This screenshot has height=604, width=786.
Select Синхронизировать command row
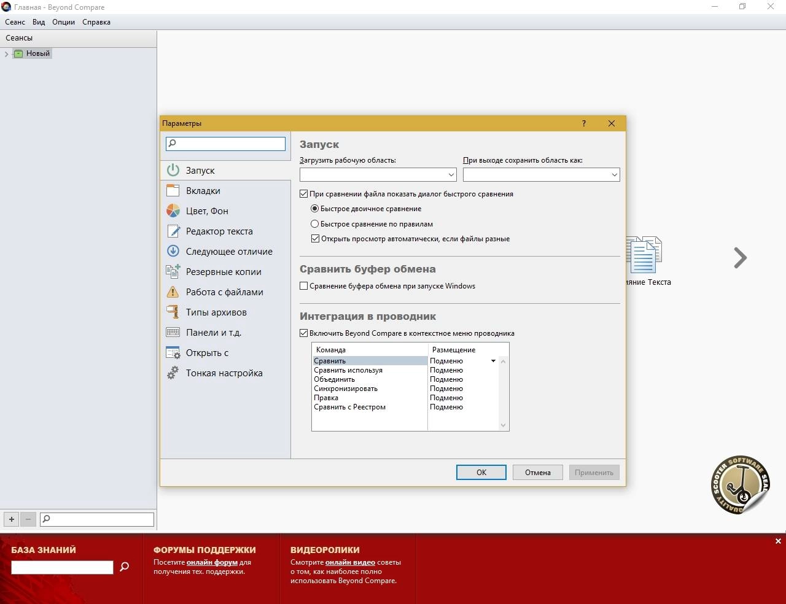pos(370,389)
